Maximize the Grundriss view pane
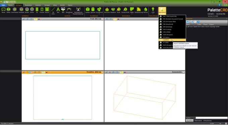The image size is (228, 125). tap(102, 72)
